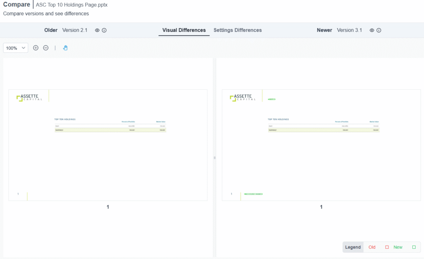
Task: Open info icon beside Older Version 2.1
Action: pos(104,30)
